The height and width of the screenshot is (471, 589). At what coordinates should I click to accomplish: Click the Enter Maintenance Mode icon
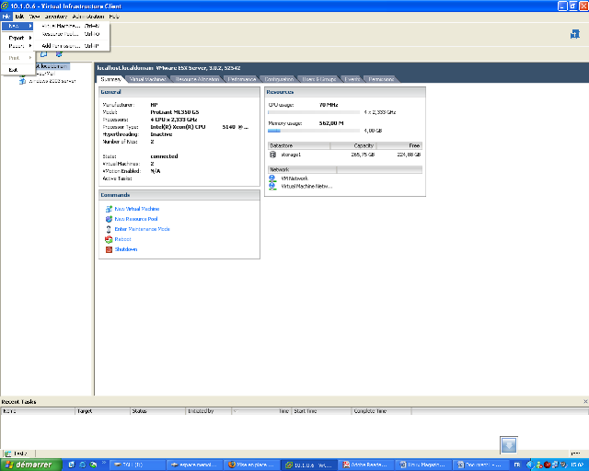109,229
